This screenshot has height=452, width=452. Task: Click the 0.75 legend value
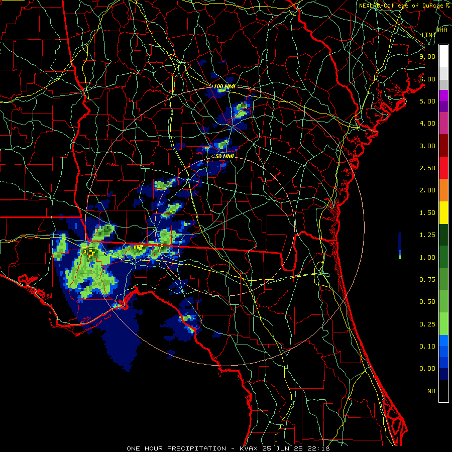427,280
